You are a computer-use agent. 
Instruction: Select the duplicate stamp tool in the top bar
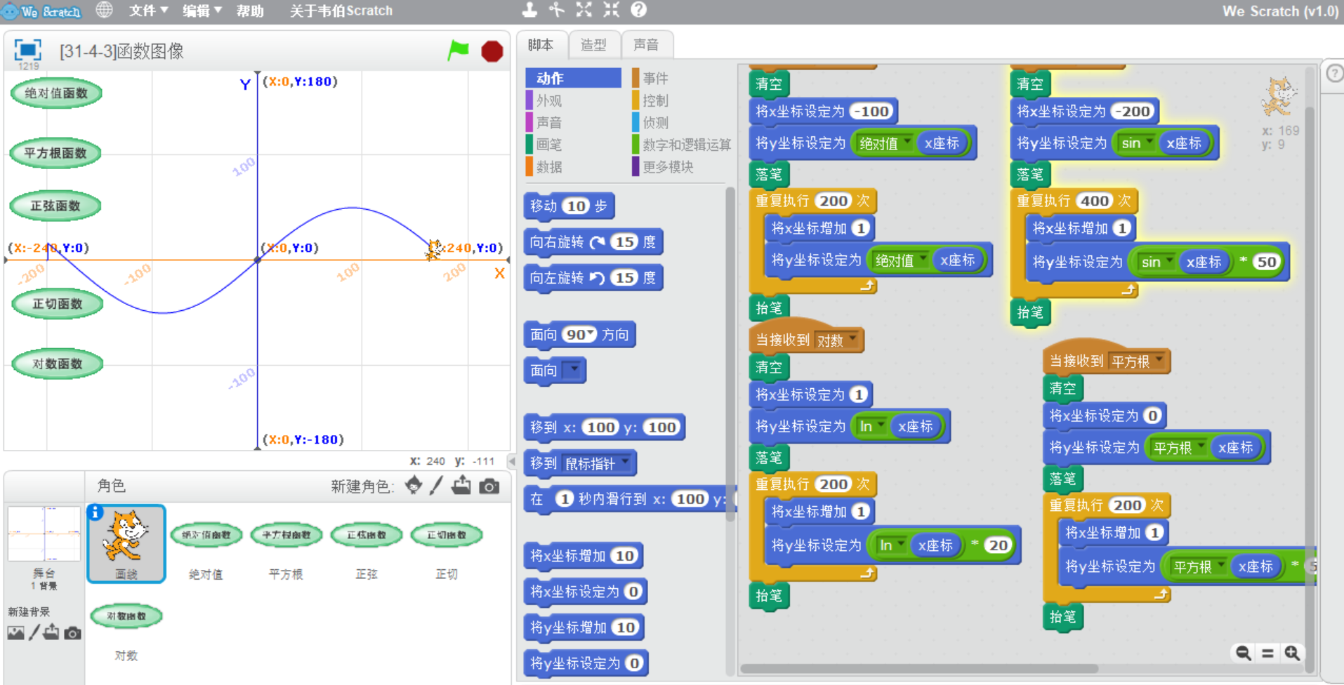(x=529, y=10)
